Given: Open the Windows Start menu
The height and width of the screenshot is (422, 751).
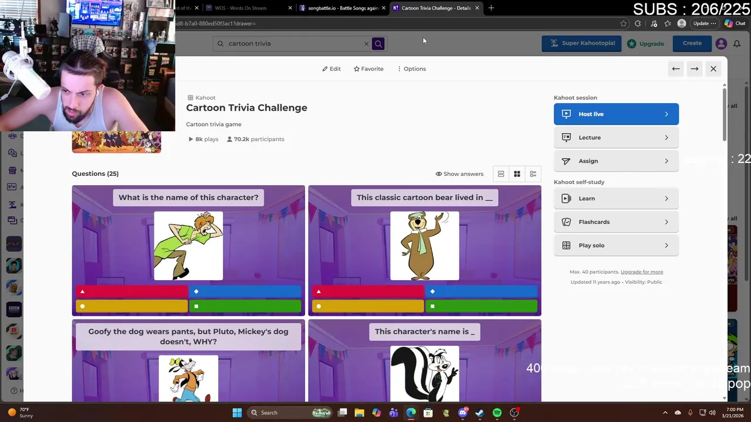Looking at the screenshot, I should coord(237,413).
